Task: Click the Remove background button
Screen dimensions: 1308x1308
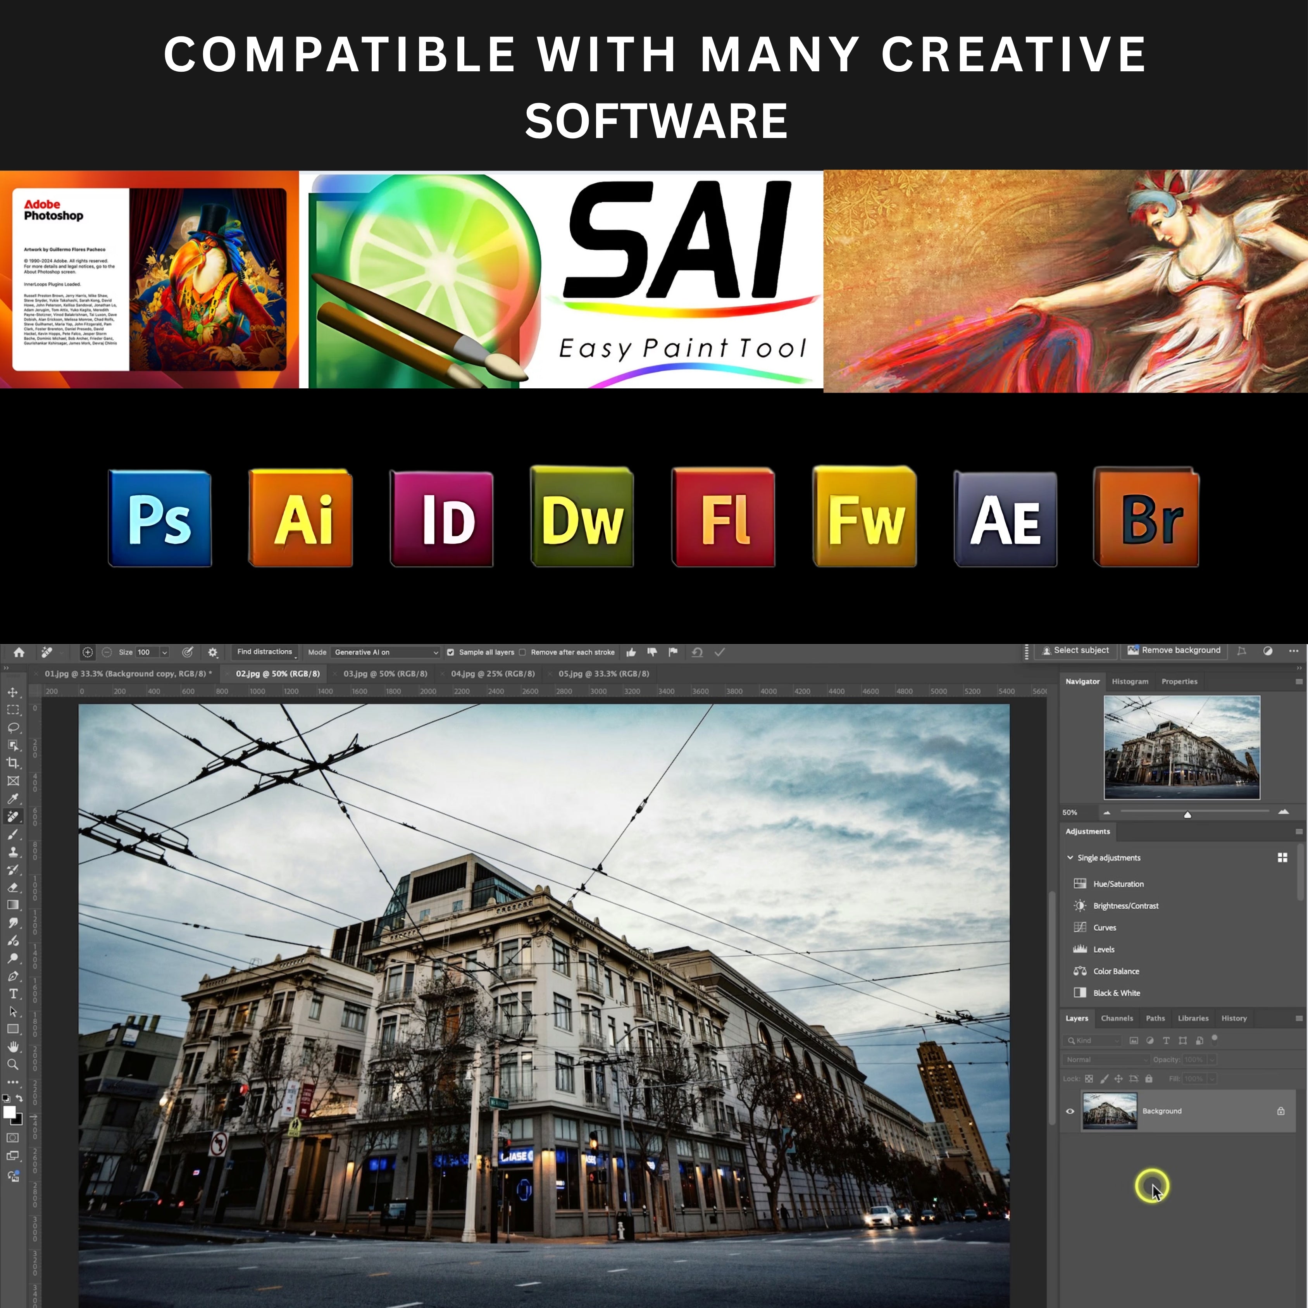Action: click(x=1174, y=650)
